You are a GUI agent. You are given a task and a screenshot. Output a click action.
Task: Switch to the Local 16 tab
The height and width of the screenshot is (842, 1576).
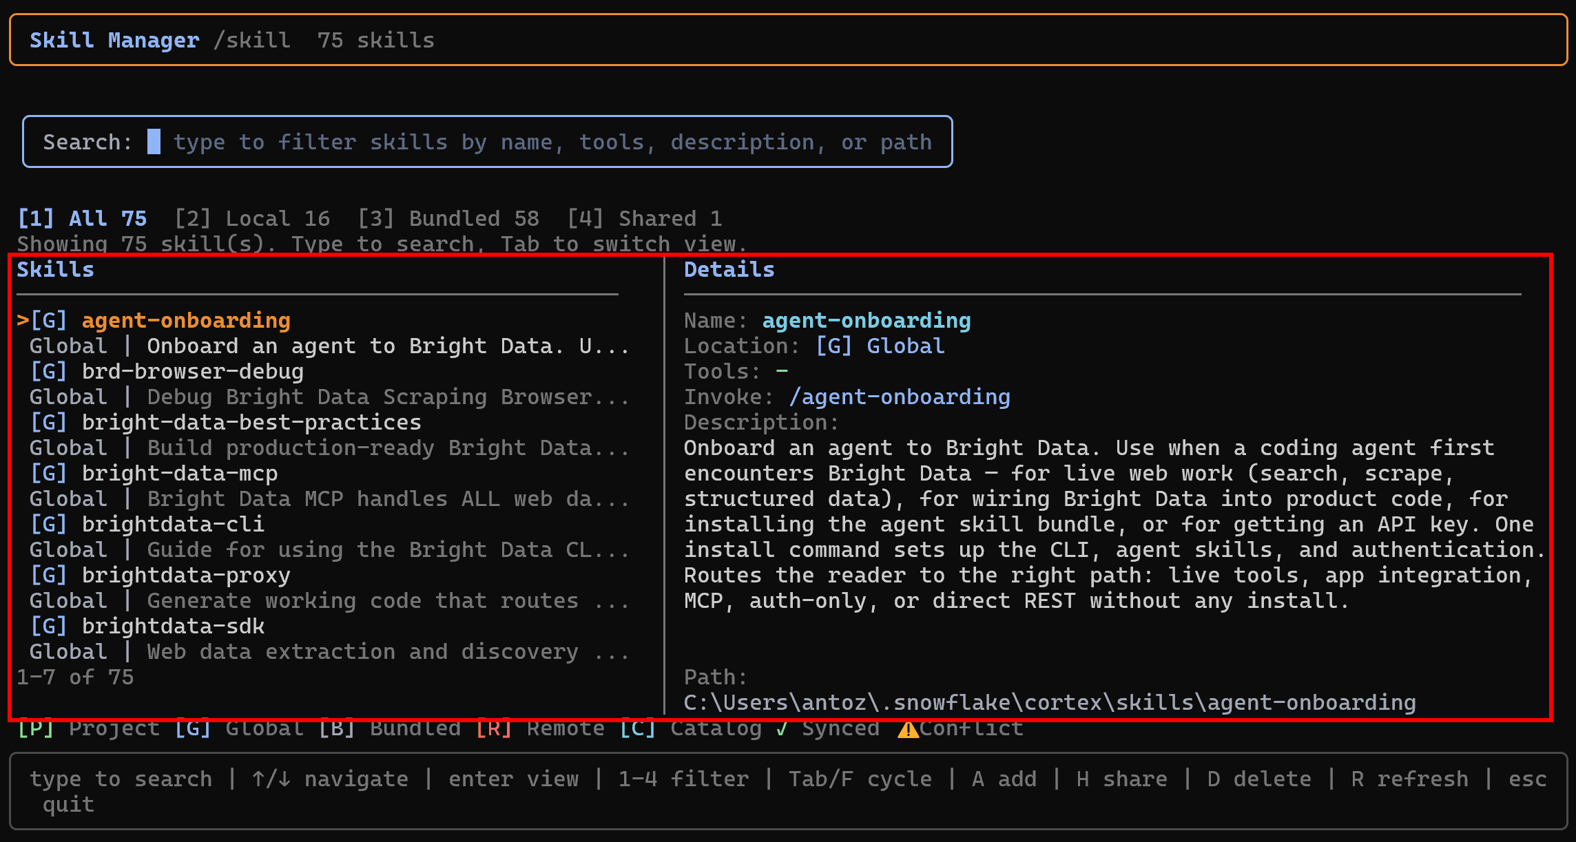tap(252, 219)
